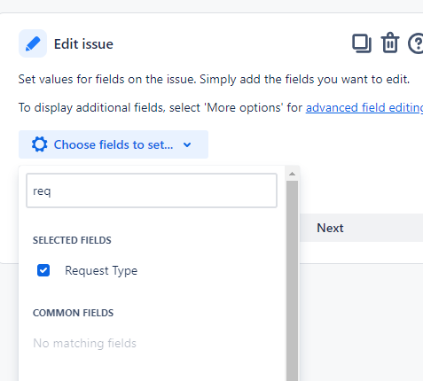Viewport: 423px width, 381px height.
Task: Click the To display additional fields sentence
Action: (221, 107)
